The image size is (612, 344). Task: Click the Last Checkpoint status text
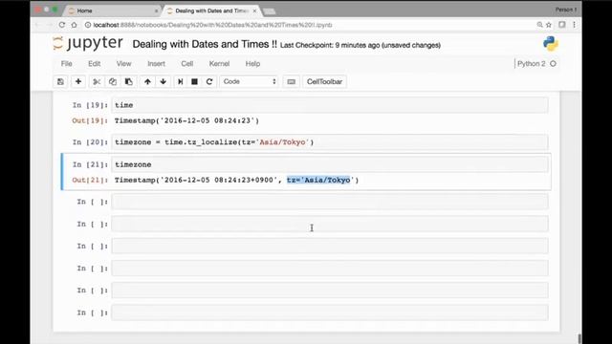(361, 45)
